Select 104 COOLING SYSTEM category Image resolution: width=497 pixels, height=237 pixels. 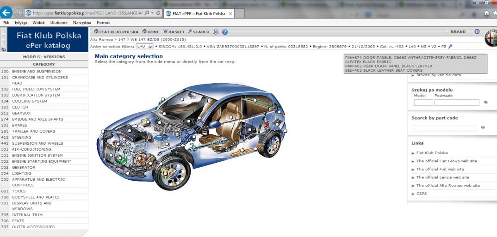tap(44, 101)
